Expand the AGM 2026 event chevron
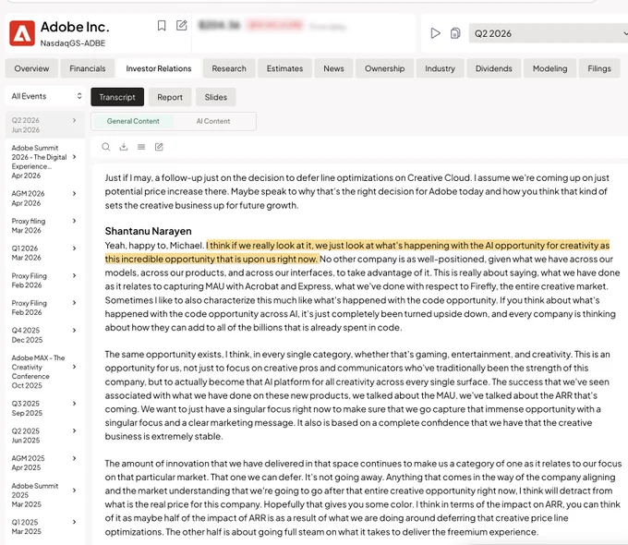 point(75,194)
